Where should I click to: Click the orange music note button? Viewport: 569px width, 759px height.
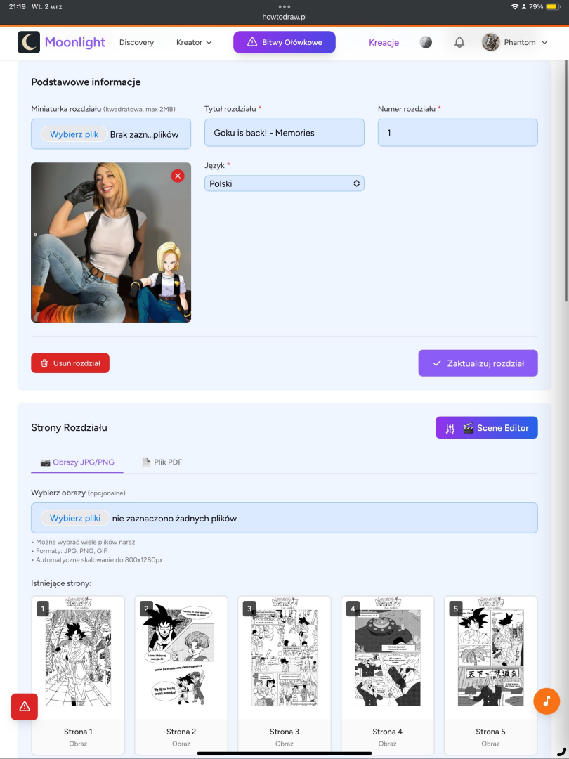click(547, 701)
